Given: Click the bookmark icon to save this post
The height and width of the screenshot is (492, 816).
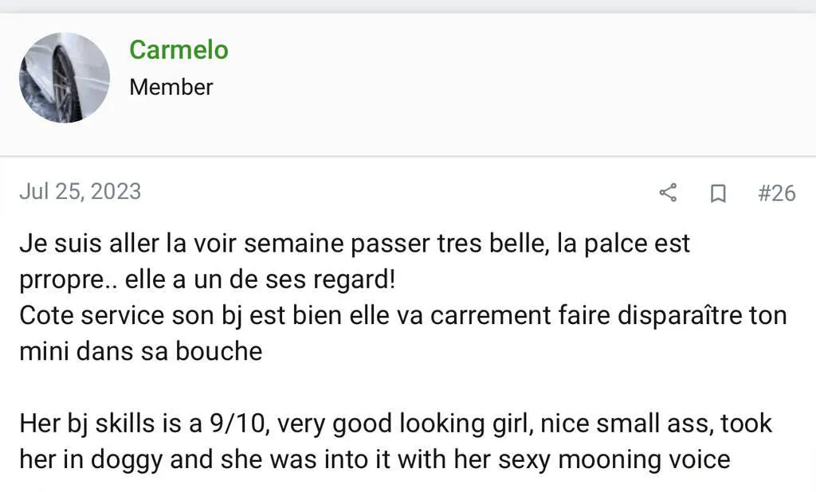Looking at the screenshot, I should [x=718, y=193].
